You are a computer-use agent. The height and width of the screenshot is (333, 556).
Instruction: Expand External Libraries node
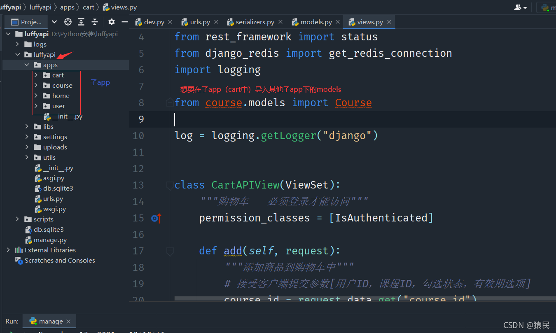point(8,250)
